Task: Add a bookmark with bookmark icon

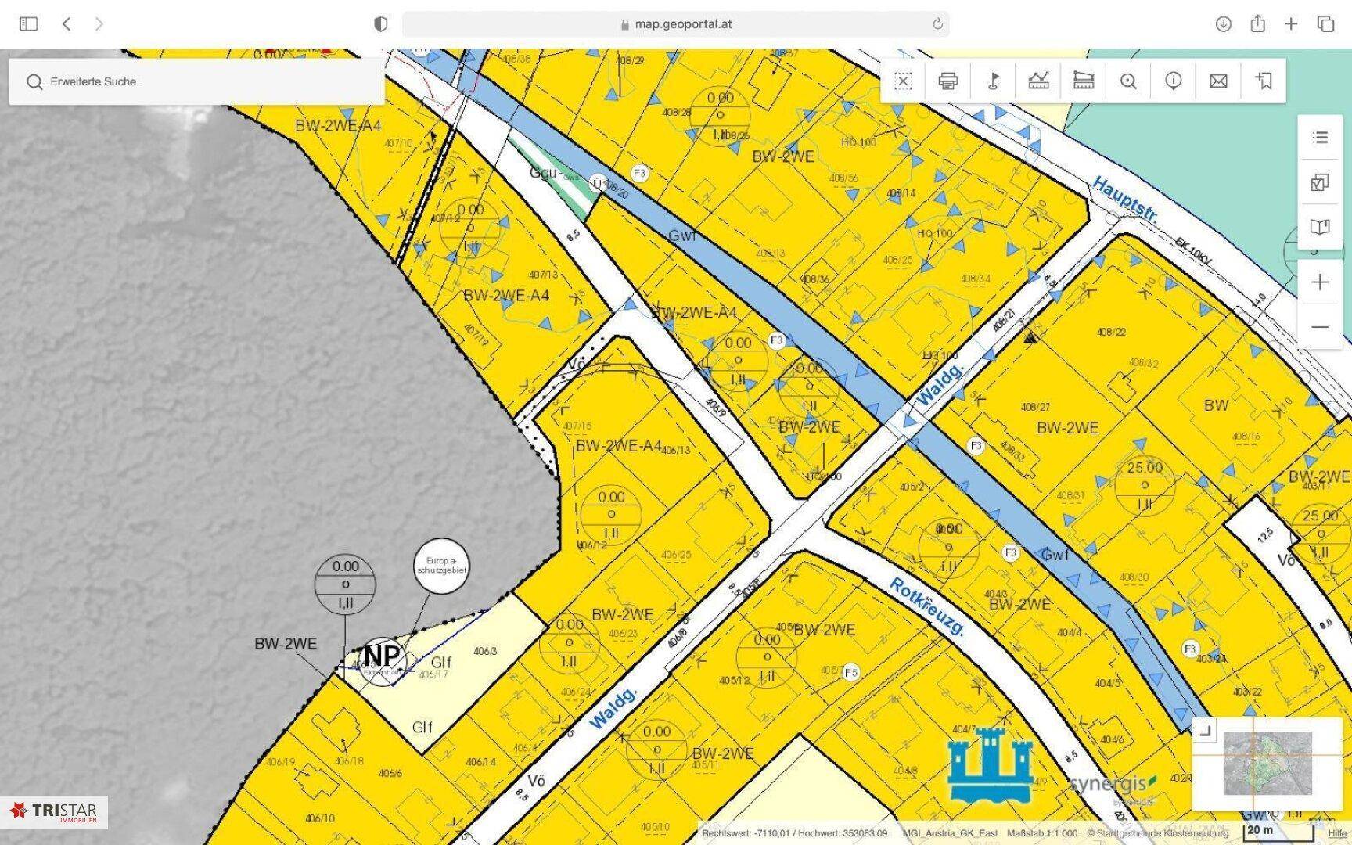Action: click(1264, 81)
